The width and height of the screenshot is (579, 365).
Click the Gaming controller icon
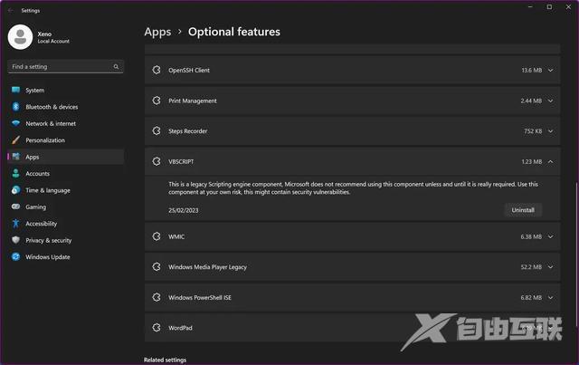[15, 207]
